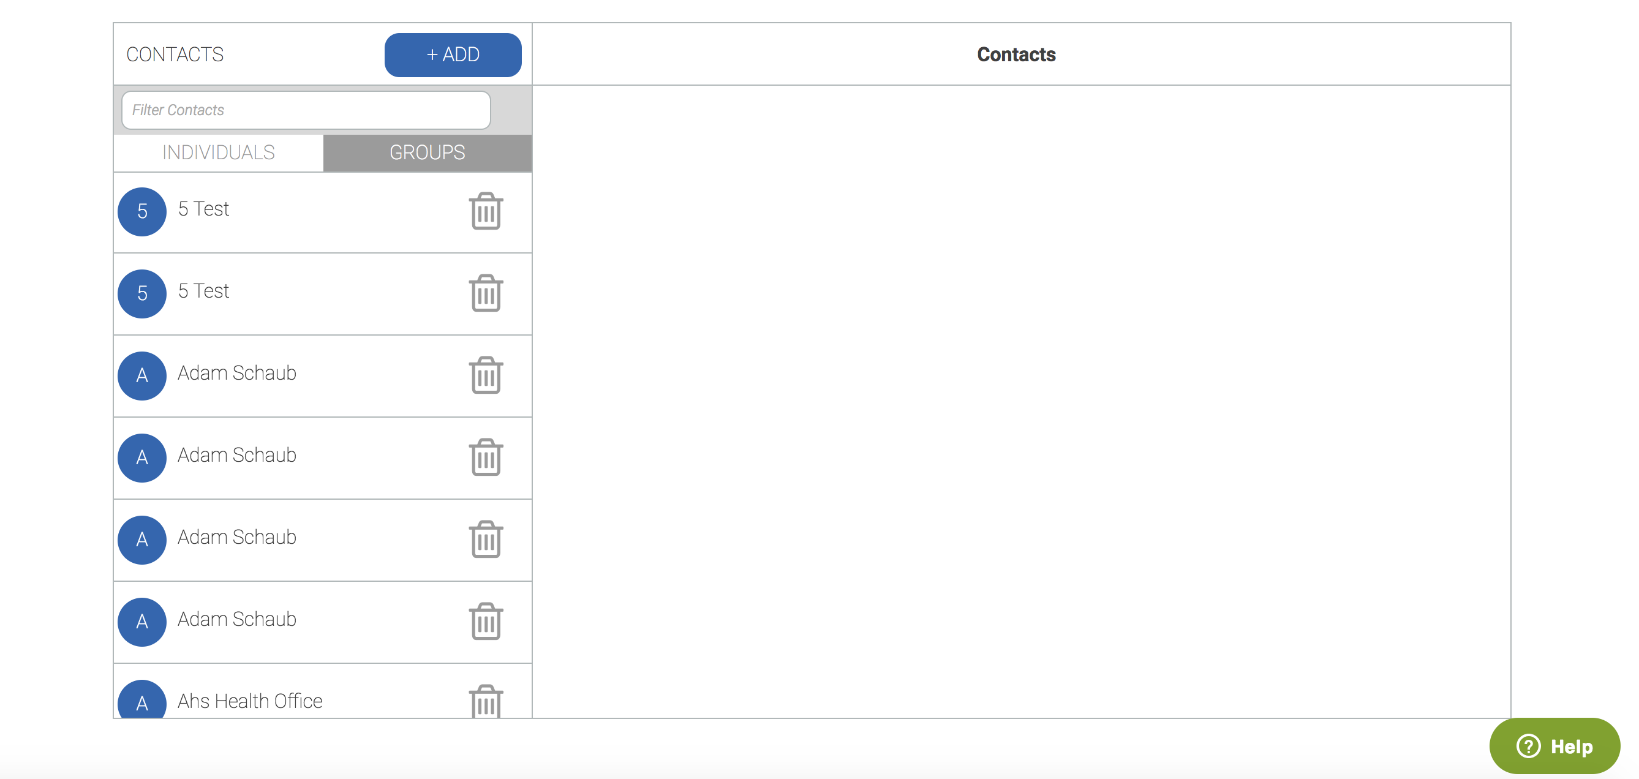Delete the Ahs Health Office contact
The width and height of the screenshot is (1639, 779).
[x=486, y=701]
